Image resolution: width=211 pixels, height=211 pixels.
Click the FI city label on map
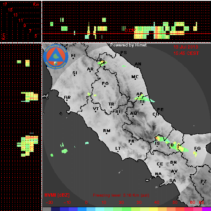pyautogui.click(x=73, y=56)
